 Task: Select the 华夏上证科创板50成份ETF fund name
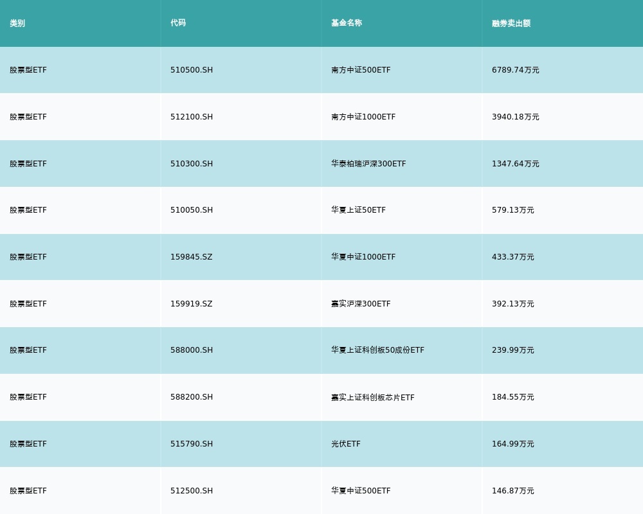click(x=377, y=350)
